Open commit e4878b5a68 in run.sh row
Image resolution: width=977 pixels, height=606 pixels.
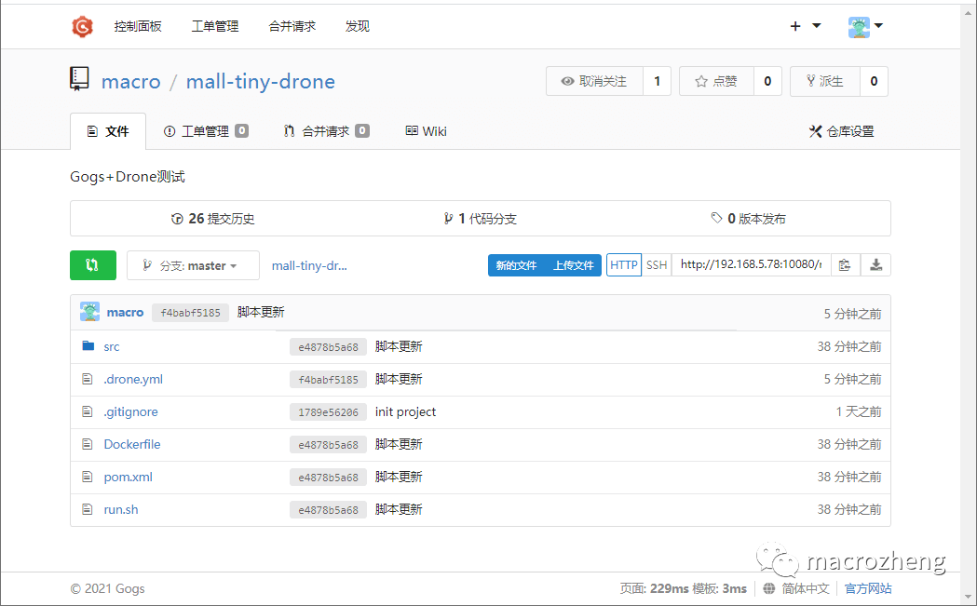(x=329, y=510)
